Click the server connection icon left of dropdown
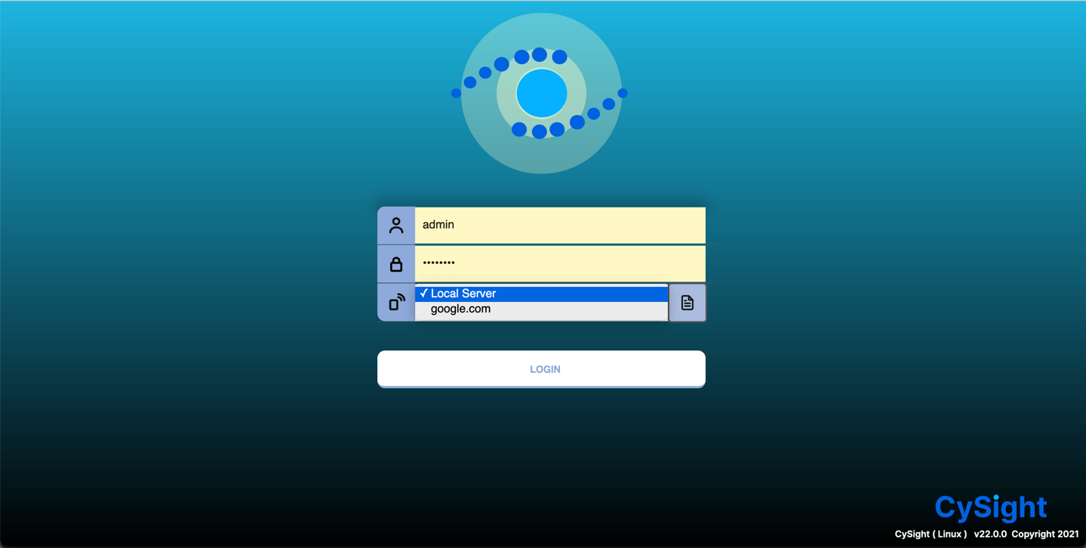1086x548 pixels. [x=396, y=302]
